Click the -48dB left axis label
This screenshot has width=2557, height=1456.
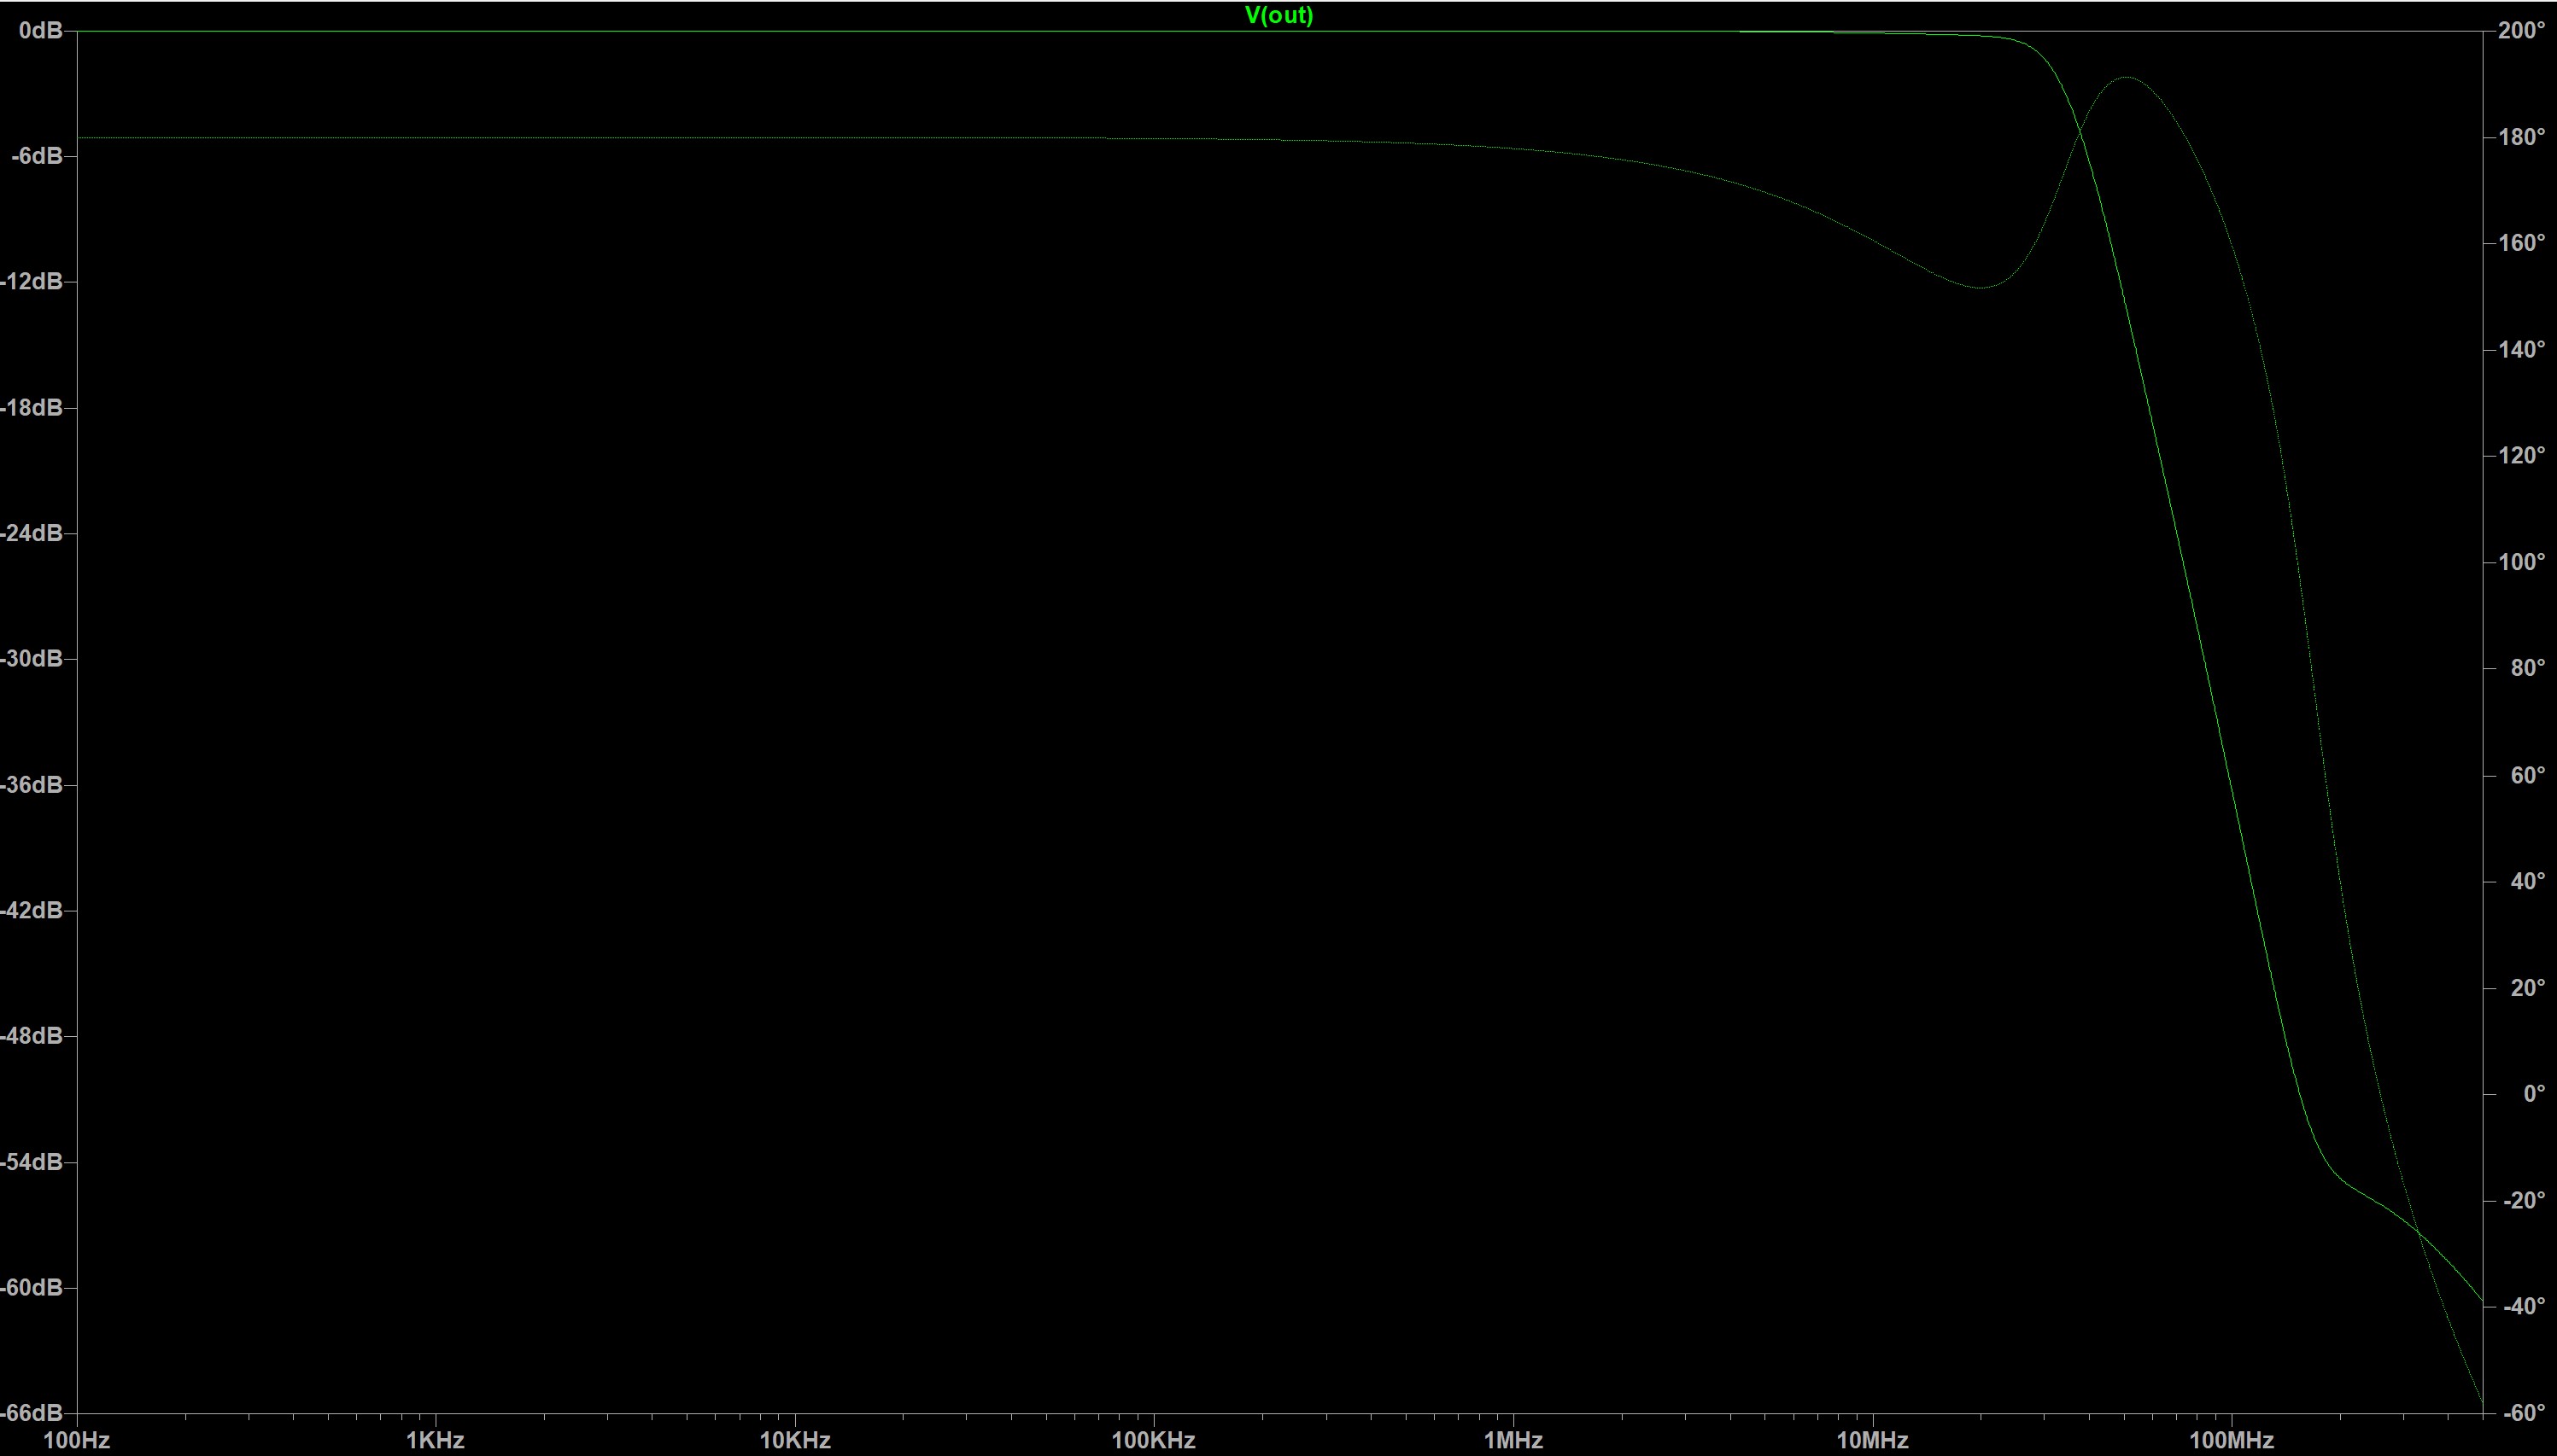coord(32,1036)
